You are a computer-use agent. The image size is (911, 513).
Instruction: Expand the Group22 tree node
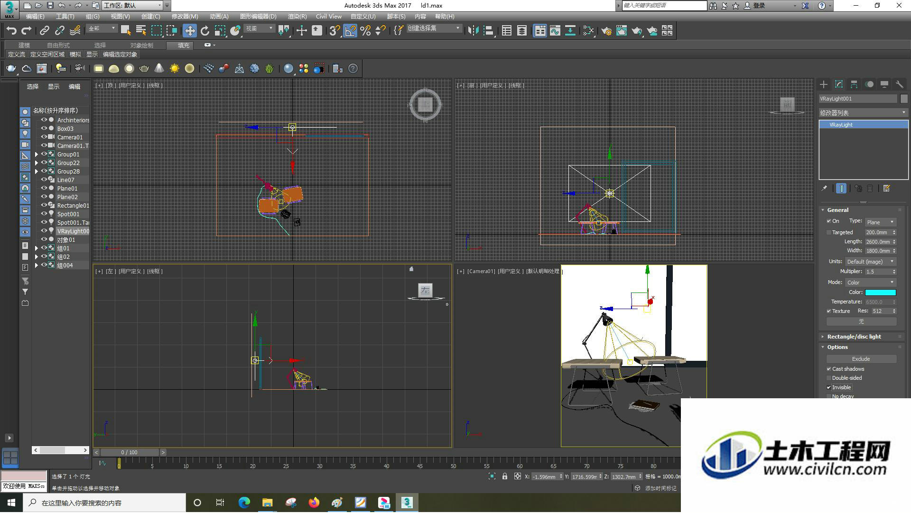click(x=37, y=163)
